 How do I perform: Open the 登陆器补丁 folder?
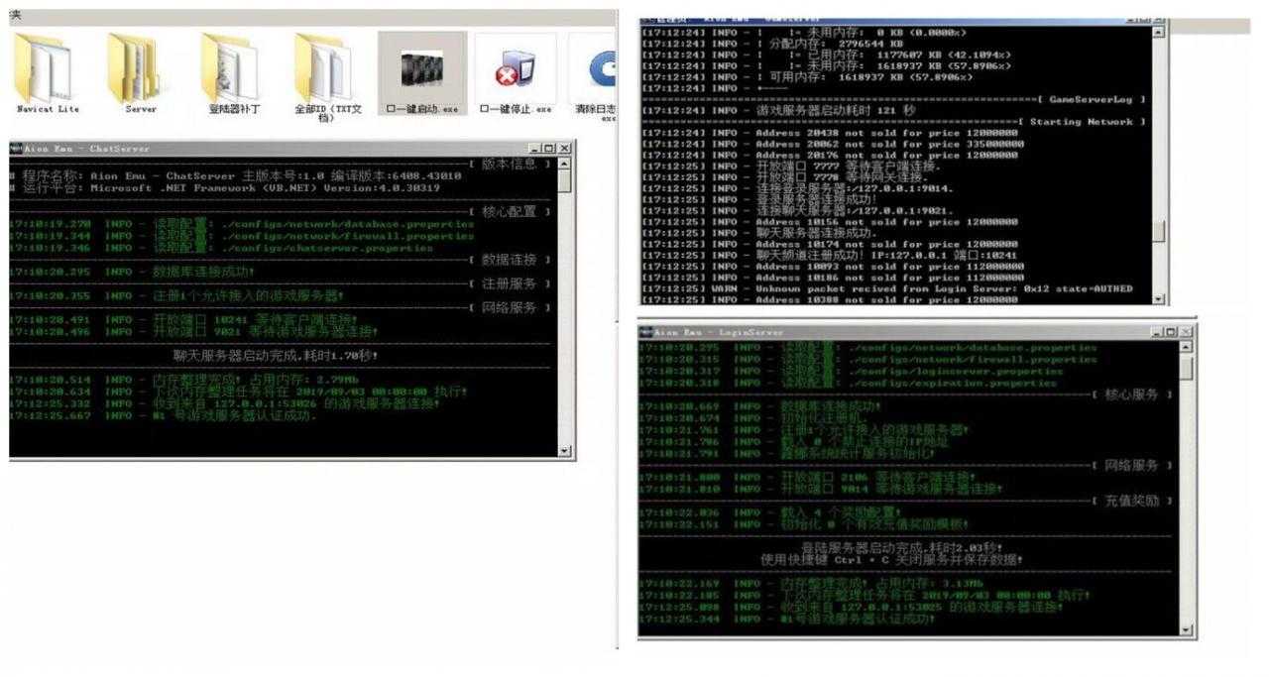click(x=234, y=71)
